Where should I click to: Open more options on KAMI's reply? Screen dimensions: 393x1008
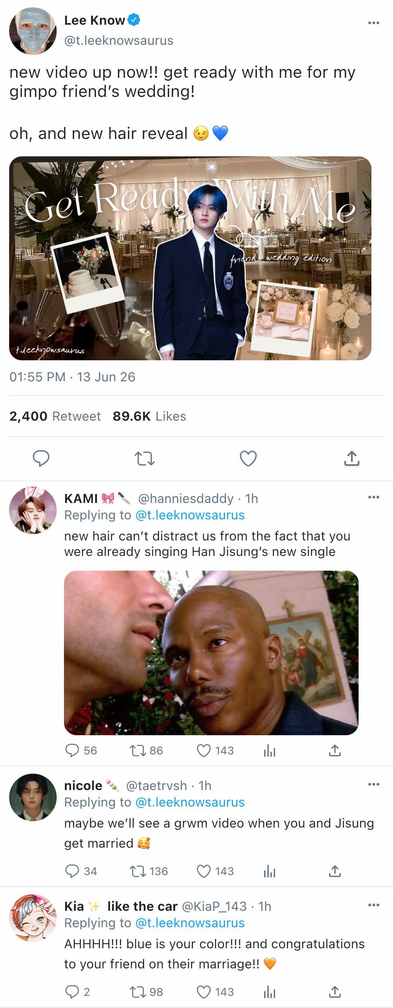(374, 497)
